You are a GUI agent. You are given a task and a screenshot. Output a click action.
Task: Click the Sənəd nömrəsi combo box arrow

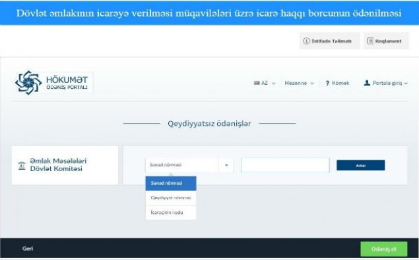pos(226,165)
